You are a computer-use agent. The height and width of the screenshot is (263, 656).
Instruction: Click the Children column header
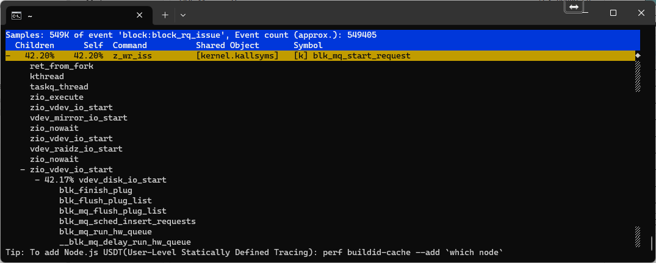tap(34, 46)
